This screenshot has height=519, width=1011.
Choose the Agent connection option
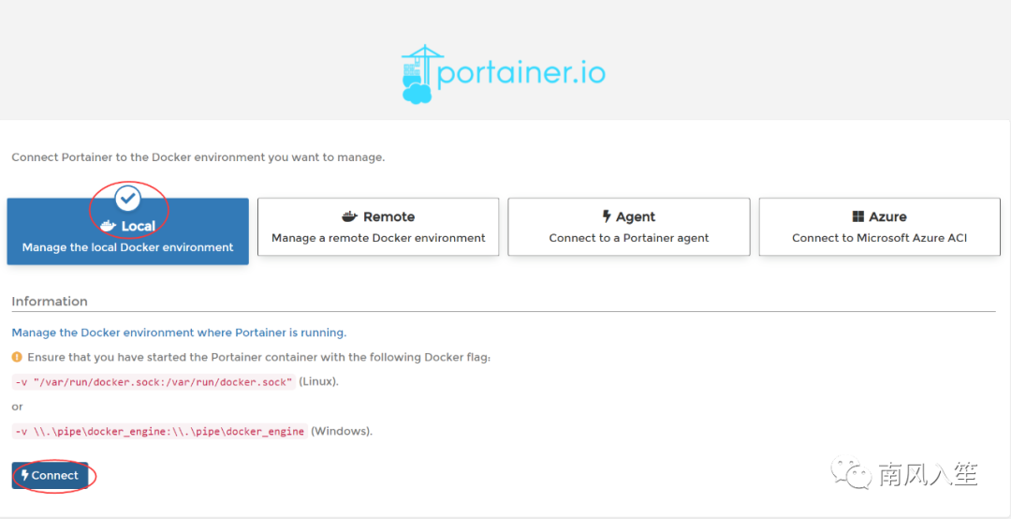coord(629,227)
